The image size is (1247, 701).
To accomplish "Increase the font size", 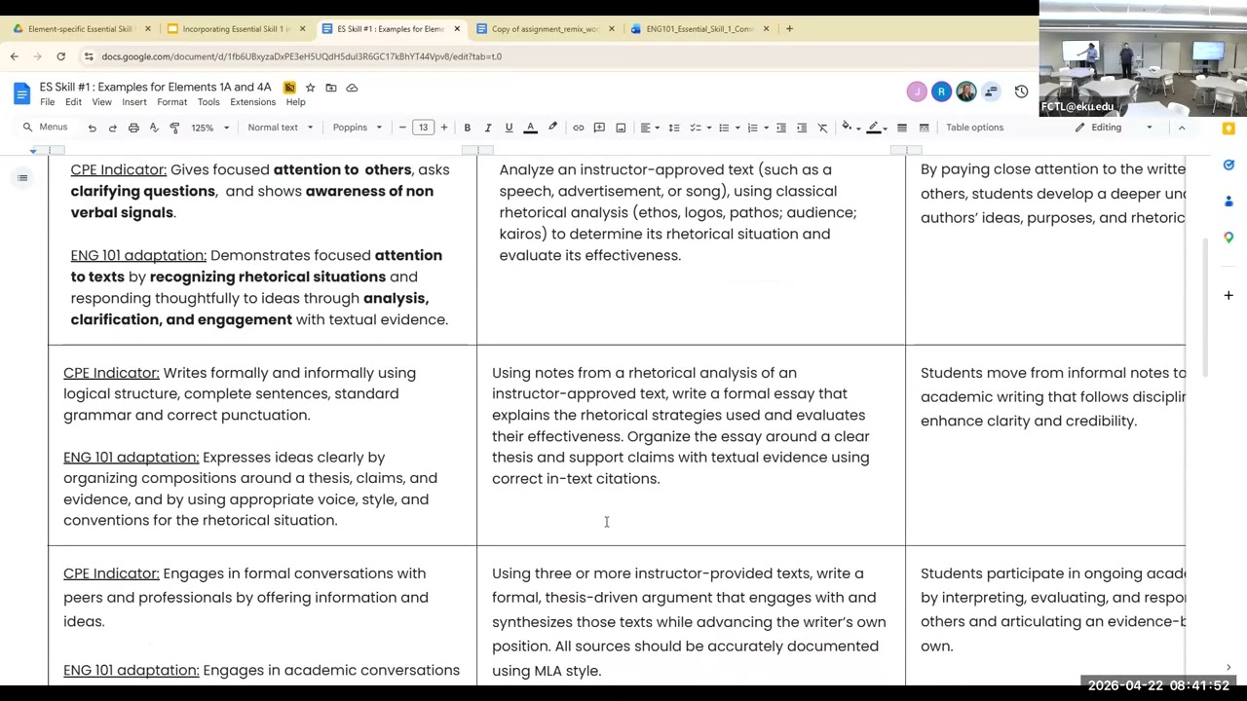I will click(x=444, y=128).
